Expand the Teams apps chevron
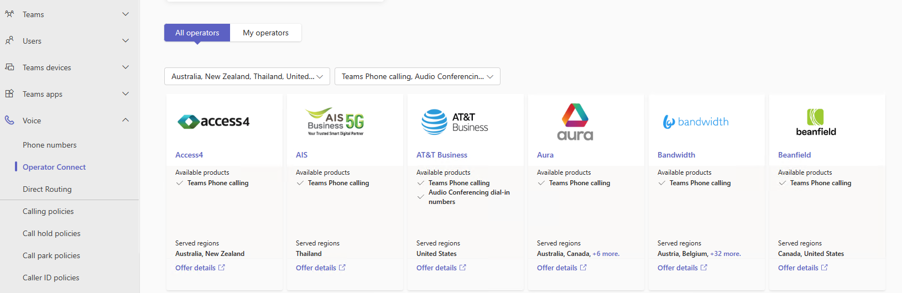Image resolution: width=902 pixels, height=293 pixels. 126,93
